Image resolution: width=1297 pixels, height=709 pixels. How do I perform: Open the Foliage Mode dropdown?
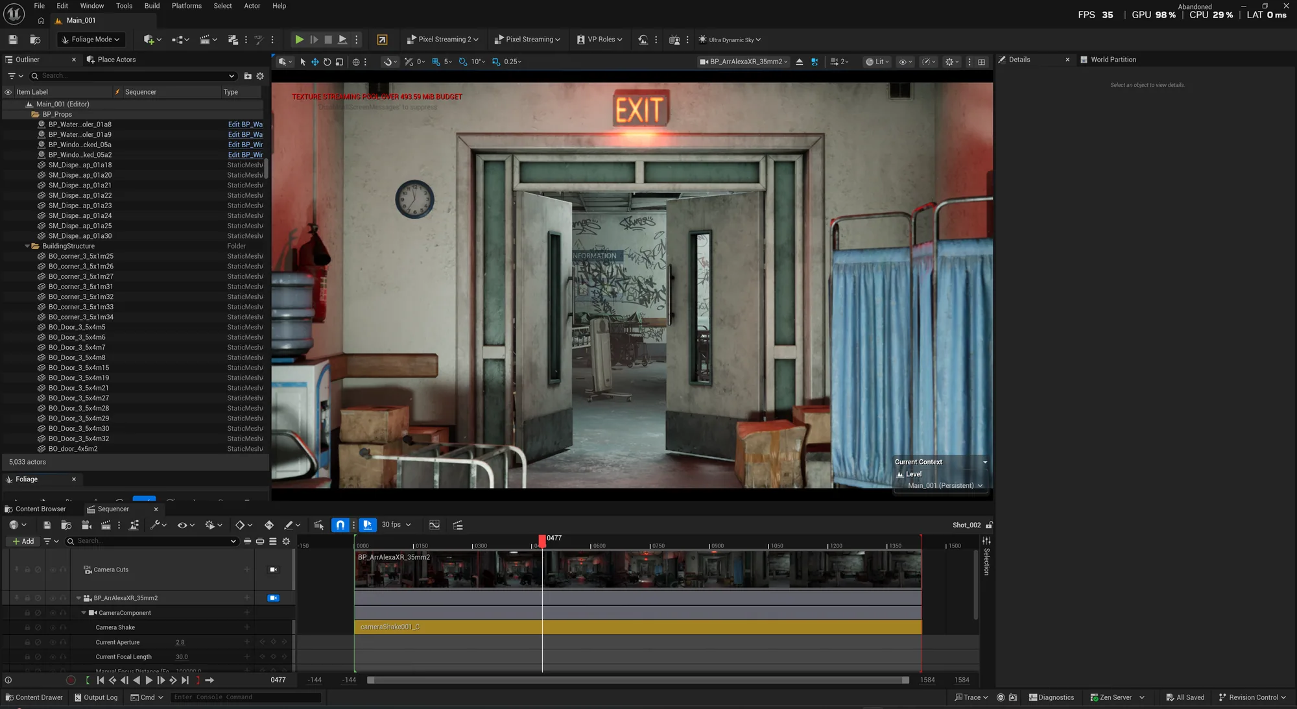click(x=91, y=40)
